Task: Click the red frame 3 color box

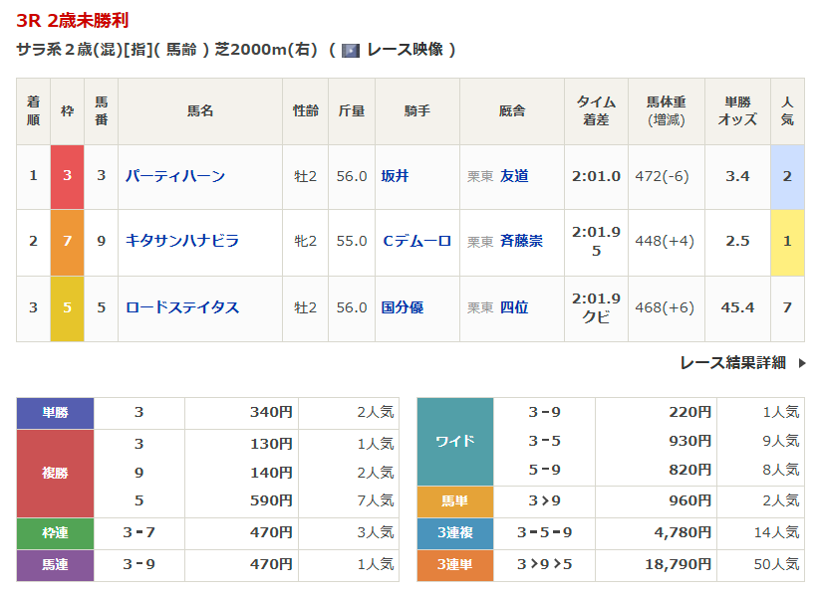Action: 67,176
